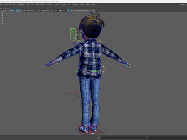Image resolution: width=187 pixels, height=140 pixels.
Task: Select blue cross control at right shoulder
Action: tap(106, 45)
